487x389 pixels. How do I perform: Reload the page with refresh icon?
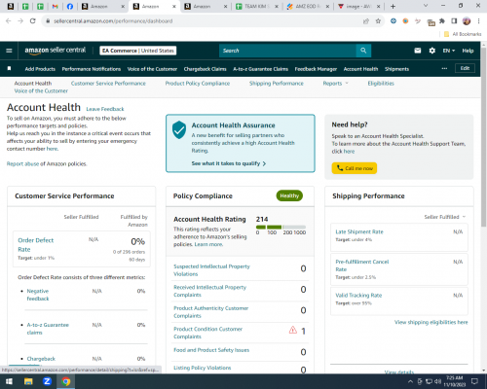tap(32, 21)
